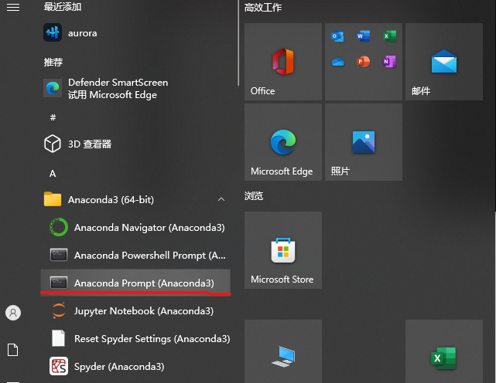
Task: Click the 最近添加 section heading
Action: point(63,7)
